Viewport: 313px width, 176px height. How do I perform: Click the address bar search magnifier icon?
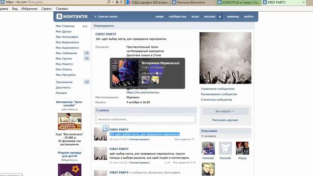(109, 2)
